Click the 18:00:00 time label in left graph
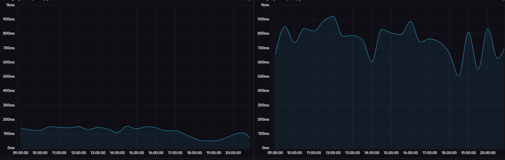Viewport: 505px width, 160px height. (x=195, y=153)
